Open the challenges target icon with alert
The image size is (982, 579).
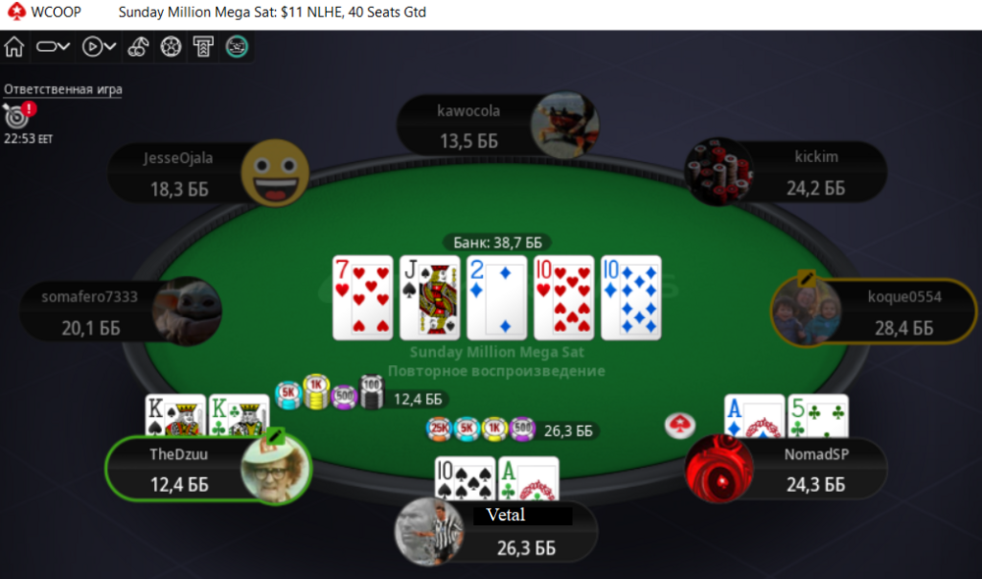(19, 115)
